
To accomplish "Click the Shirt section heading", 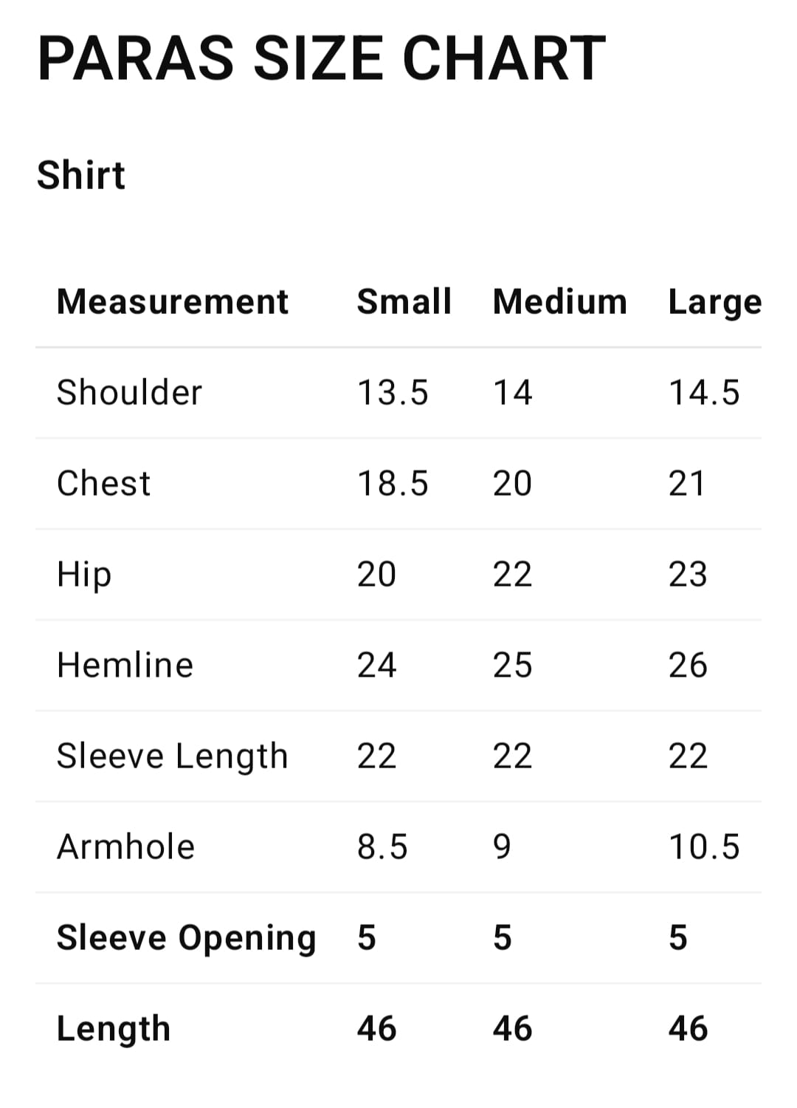I will point(81,175).
